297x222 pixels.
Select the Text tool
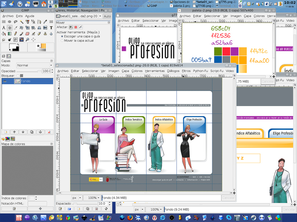(x=51, y=28)
